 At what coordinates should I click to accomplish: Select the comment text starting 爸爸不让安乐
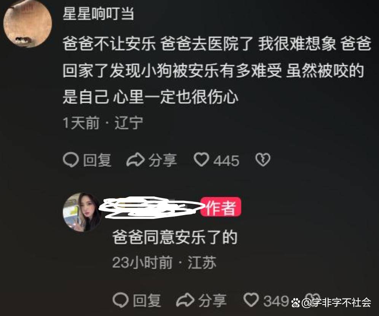(x=217, y=70)
